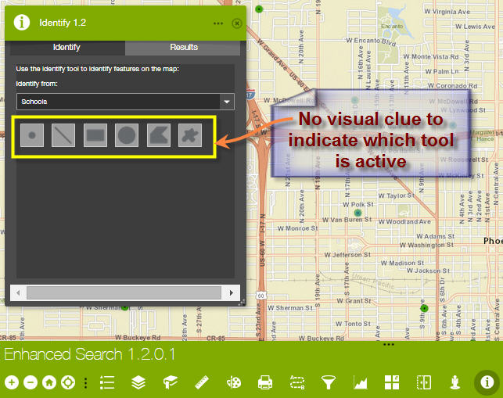The height and width of the screenshot is (398, 503).
Task: Zoom out on the map
Action: [x=31, y=382]
